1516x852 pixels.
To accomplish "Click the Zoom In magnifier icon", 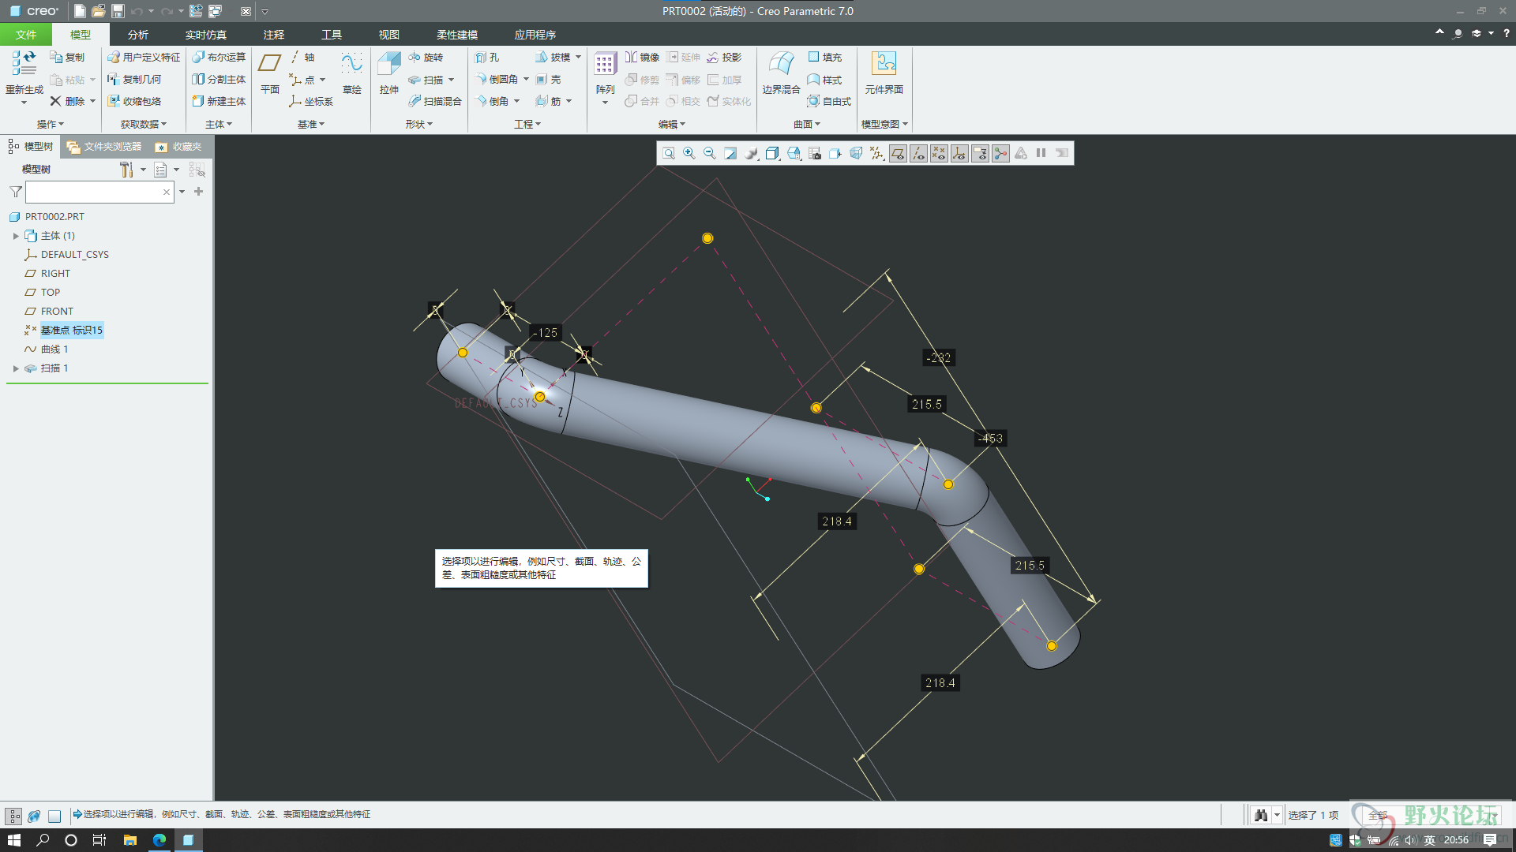I will coord(689,153).
